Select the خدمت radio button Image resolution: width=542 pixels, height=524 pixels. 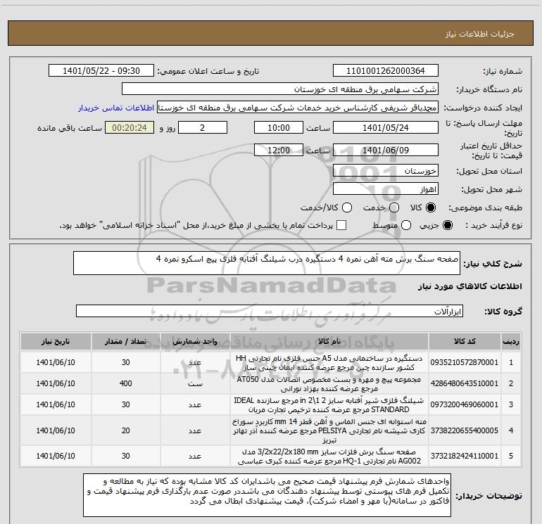394,207
